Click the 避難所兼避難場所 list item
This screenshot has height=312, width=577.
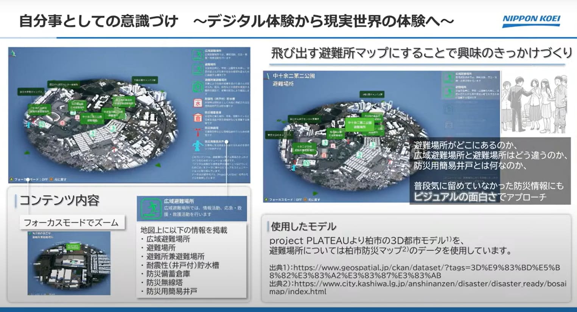tap(175, 256)
